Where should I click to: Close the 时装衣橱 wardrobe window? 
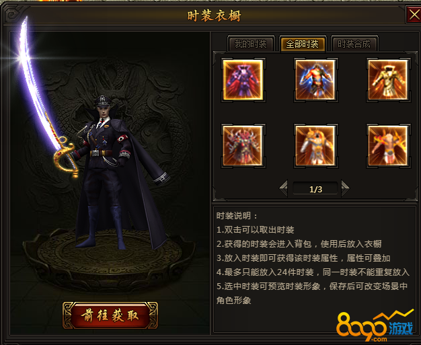(x=414, y=14)
